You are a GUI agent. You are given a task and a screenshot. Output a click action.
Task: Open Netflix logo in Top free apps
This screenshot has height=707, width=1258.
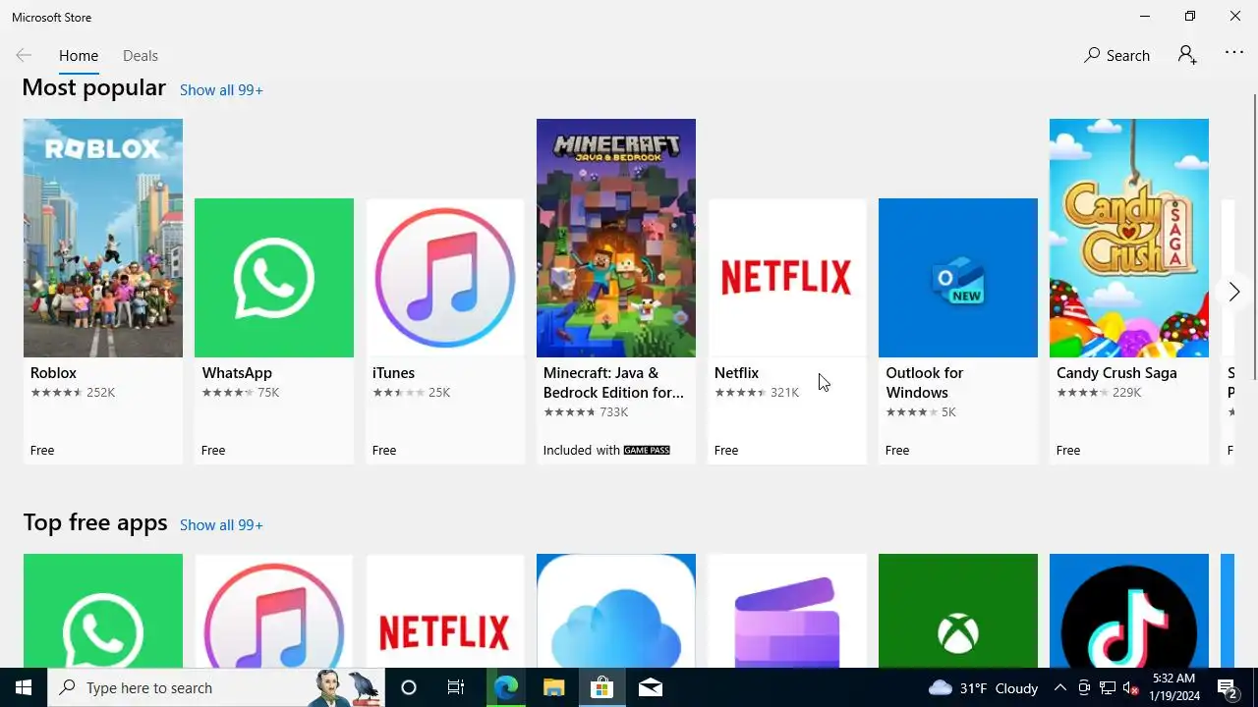click(x=445, y=611)
